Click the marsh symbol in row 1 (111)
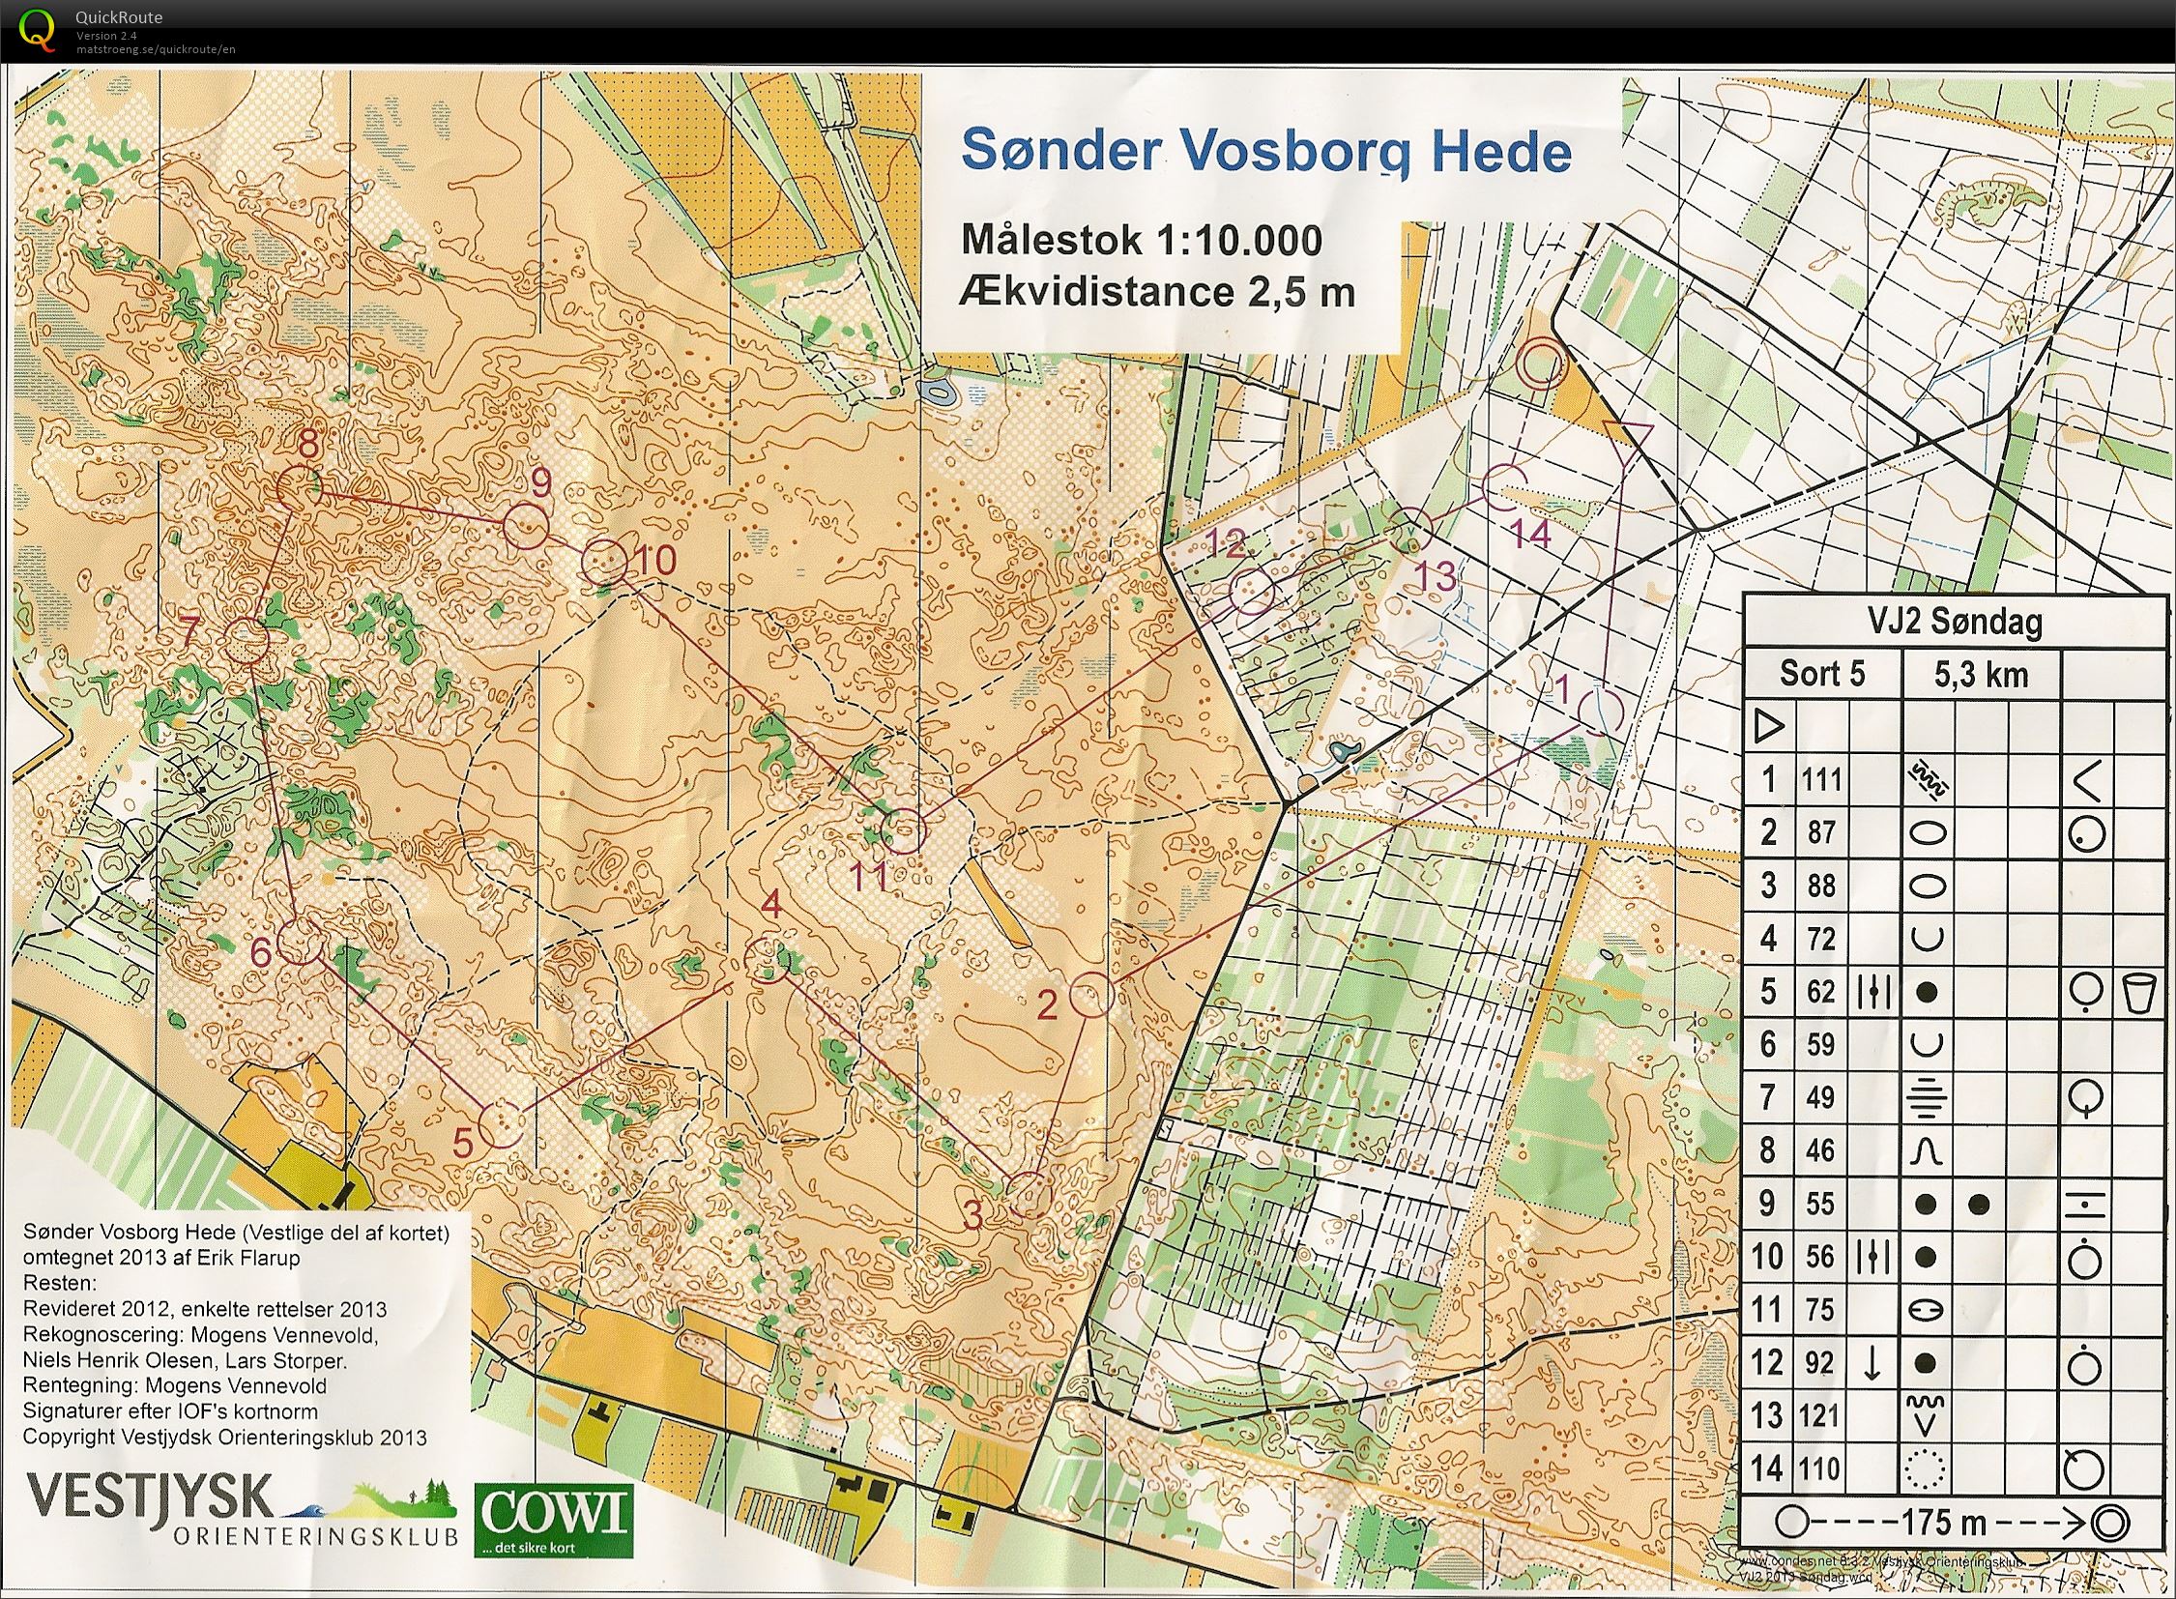The height and width of the screenshot is (1599, 2176). [1929, 779]
